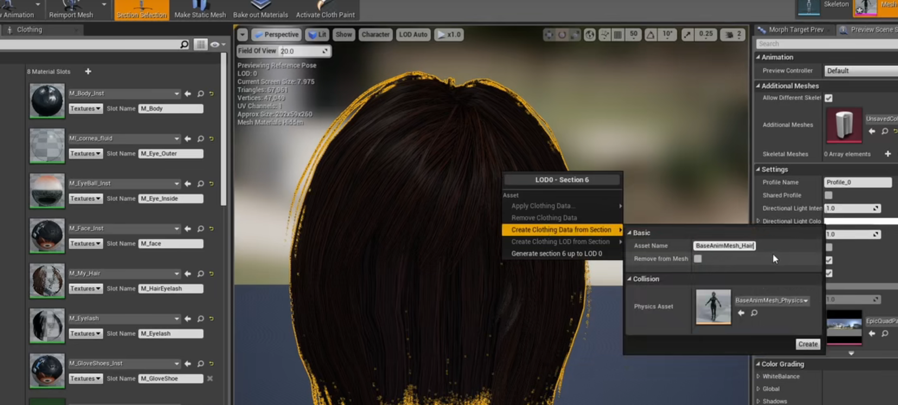This screenshot has height=405, width=898.
Task: Open Apply Clothing Data submenu
Action: (563, 206)
